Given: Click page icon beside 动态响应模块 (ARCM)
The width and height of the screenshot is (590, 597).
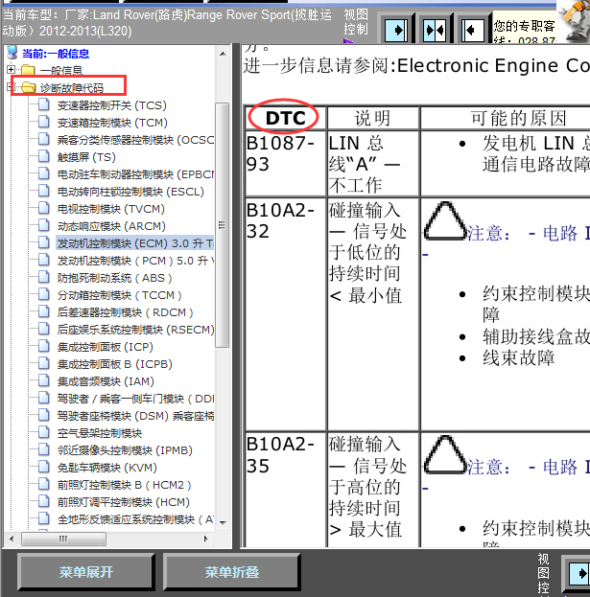Looking at the screenshot, I should [x=44, y=225].
